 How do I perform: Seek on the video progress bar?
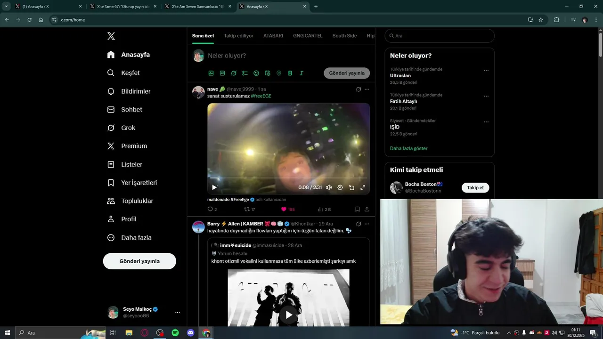click(288, 178)
